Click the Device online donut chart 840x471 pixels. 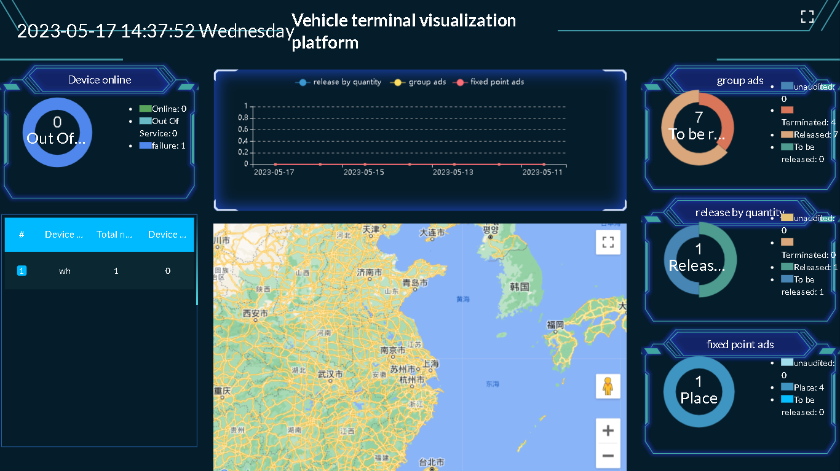(57, 133)
